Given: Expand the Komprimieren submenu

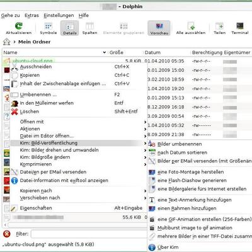Looking at the screenshot, I should point(79,164).
